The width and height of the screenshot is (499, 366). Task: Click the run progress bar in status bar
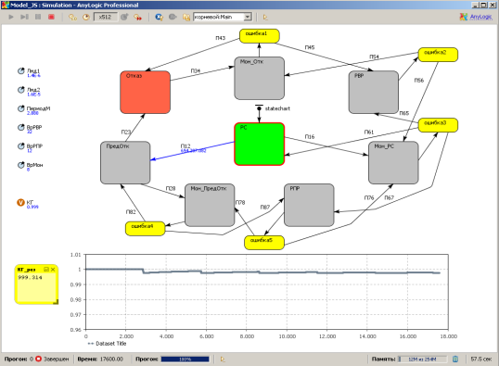click(x=186, y=360)
